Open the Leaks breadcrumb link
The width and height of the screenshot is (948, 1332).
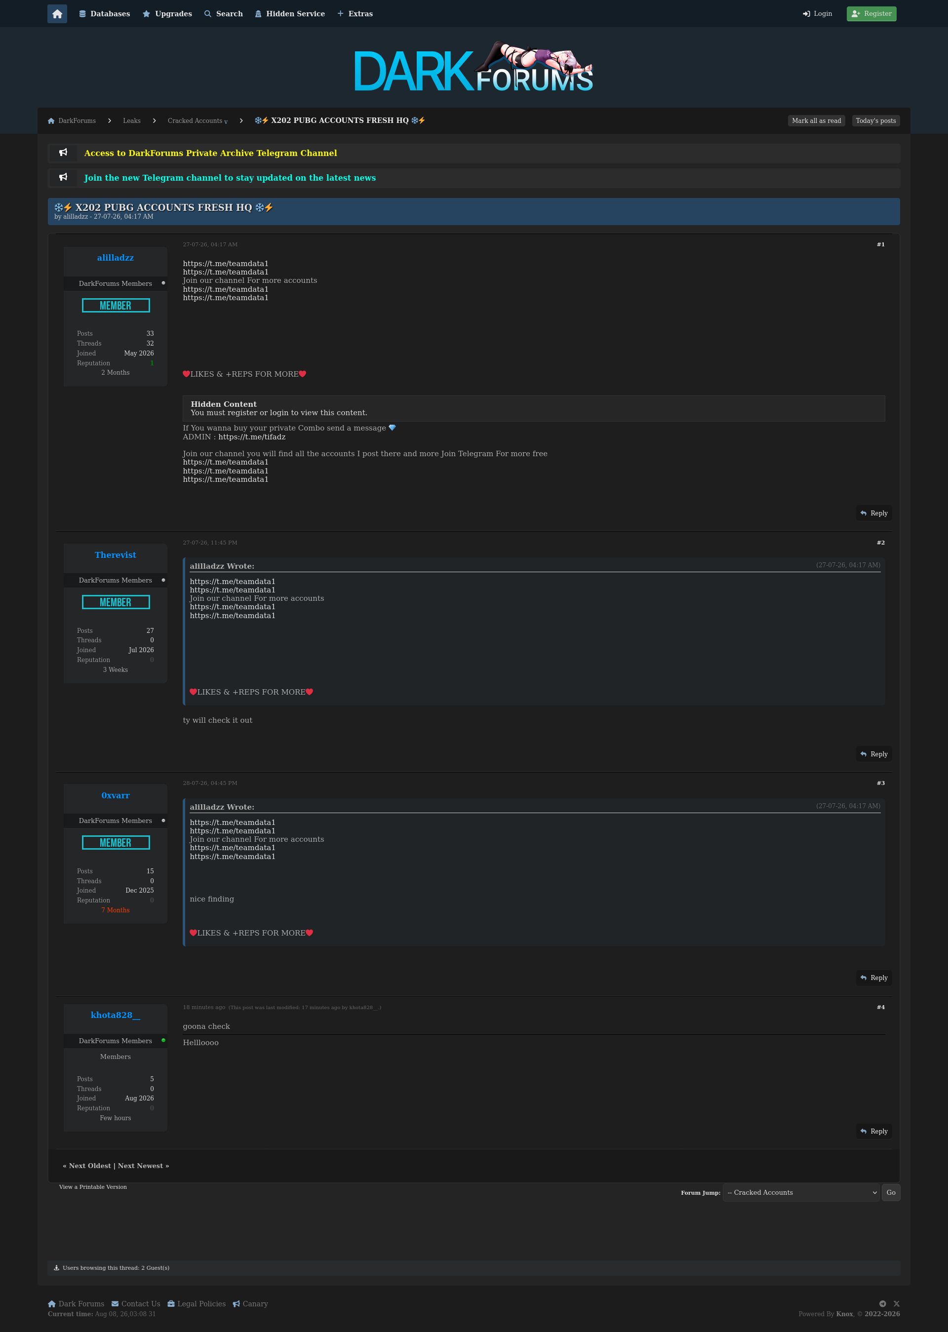[132, 121]
